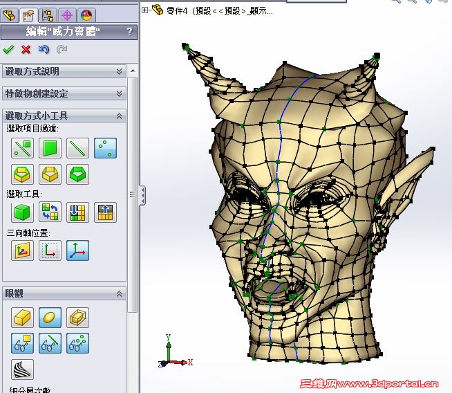
Task: Click the grow selection up-arrow tool
Action: (x=106, y=212)
